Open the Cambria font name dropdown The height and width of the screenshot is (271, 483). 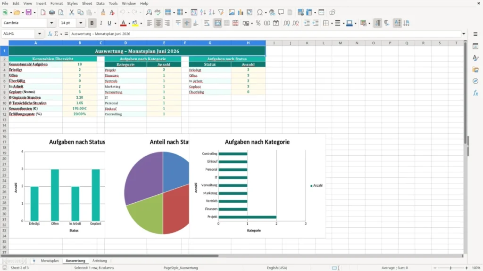pyautogui.click(x=51, y=23)
